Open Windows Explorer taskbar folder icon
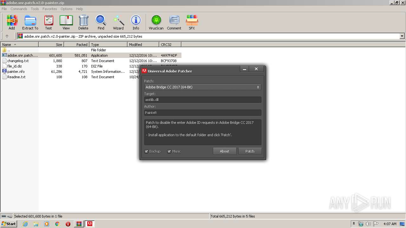 pos(36,224)
